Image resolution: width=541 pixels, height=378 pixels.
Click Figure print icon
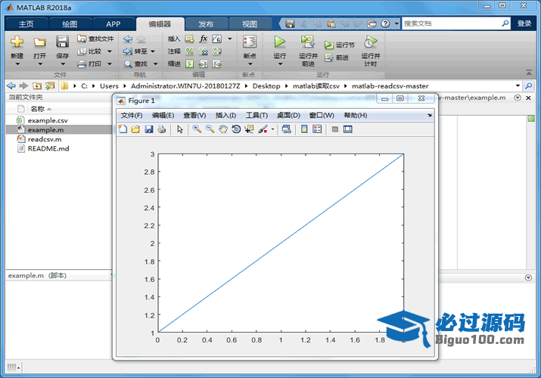point(161,129)
